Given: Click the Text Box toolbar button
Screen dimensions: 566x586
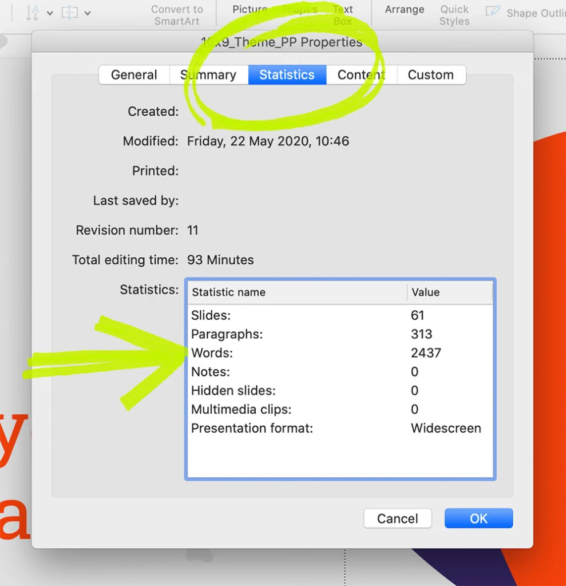Looking at the screenshot, I should [343, 15].
